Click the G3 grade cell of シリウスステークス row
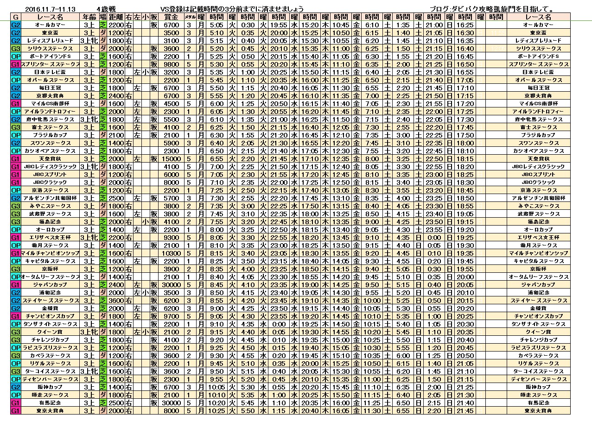 coord(15,48)
